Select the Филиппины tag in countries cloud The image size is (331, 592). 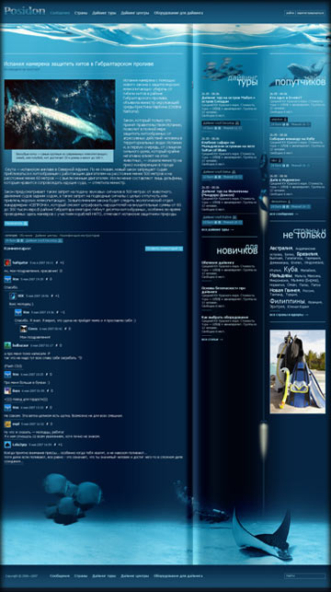coord(287,302)
